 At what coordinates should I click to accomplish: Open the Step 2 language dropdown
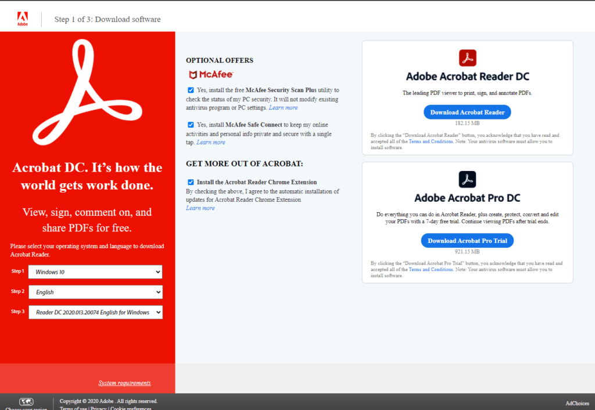95,292
